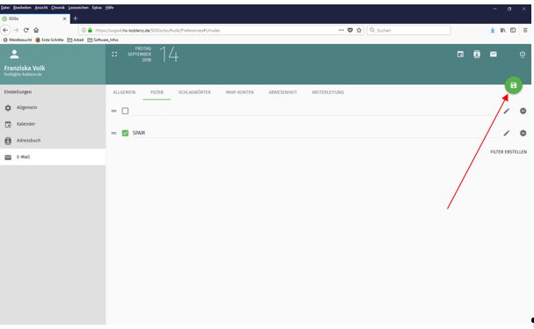The height and width of the screenshot is (329, 534).
Task: Remove the SPAM filter via minus icon
Action: click(x=523, y=133)
